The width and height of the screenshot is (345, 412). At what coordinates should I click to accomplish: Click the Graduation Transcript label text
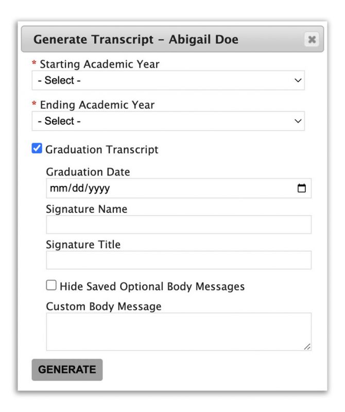tap(101, 149)
